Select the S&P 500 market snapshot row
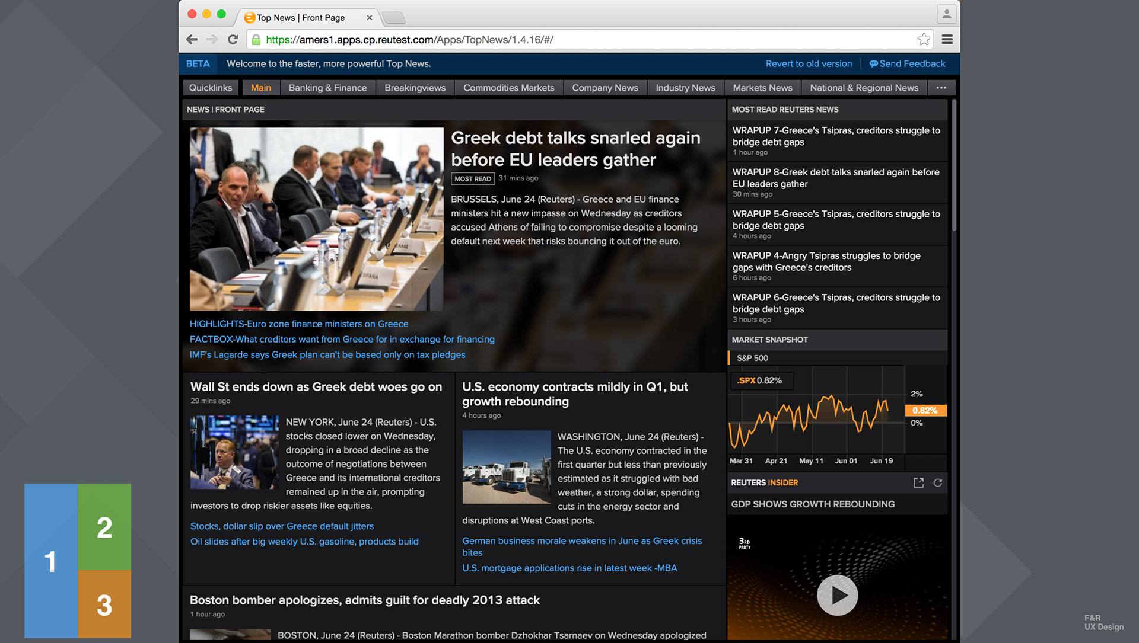The height and width of the screenshot is (643, 1139). (x=837, y=358)
